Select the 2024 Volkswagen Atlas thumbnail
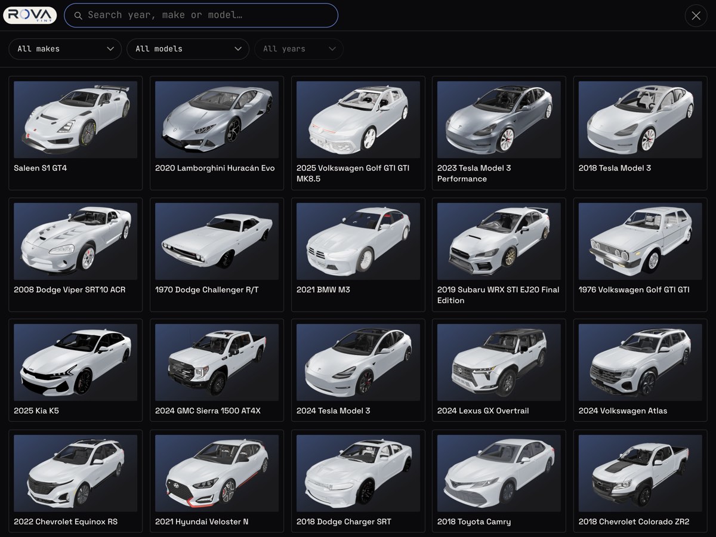Image resolution: width=716 pixels, height=537 pixels. 640,362
